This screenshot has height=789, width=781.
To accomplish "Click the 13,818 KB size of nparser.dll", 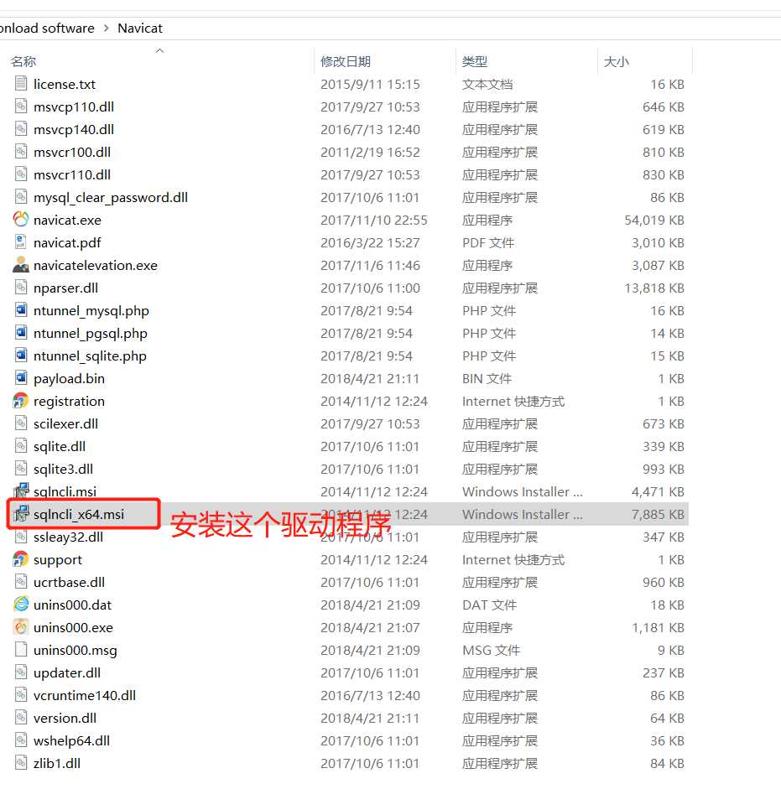I will [654, 288].
